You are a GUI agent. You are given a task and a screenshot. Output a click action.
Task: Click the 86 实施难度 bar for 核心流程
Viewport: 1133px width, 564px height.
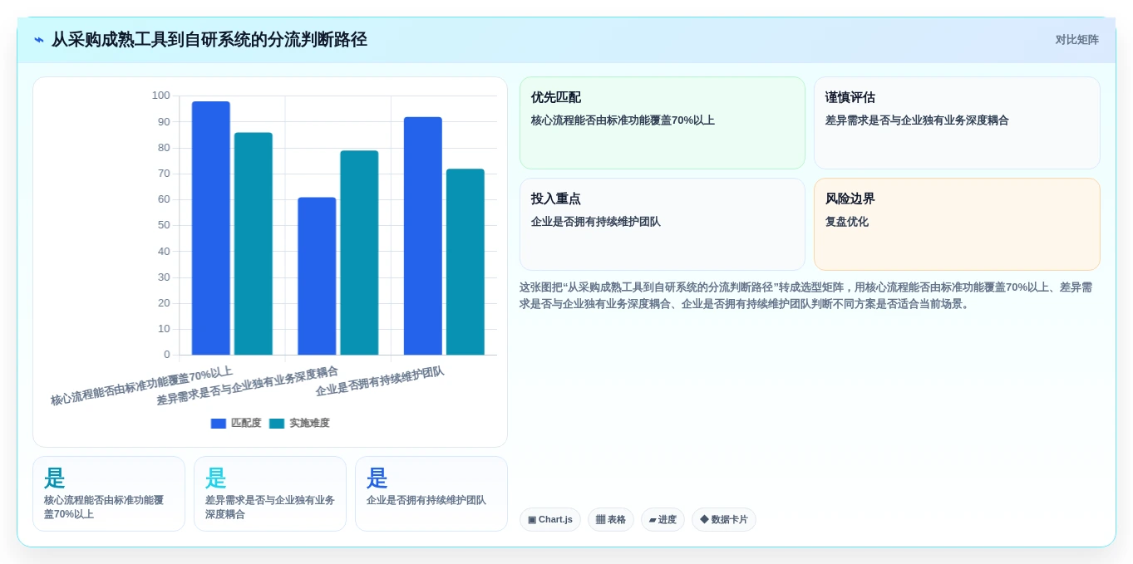coord(254,244)
